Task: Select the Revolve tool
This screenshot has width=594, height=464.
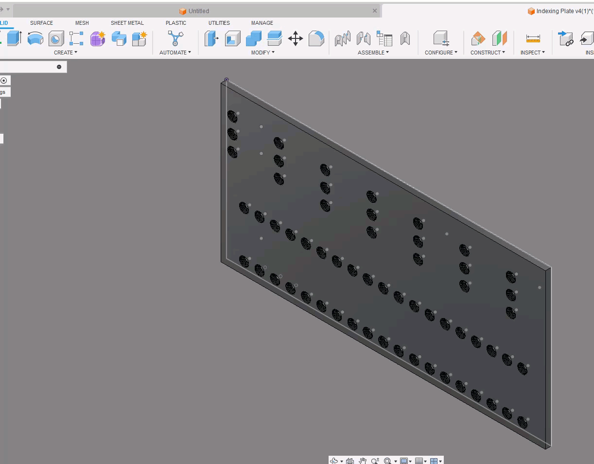Action: [x=35, y=39]
